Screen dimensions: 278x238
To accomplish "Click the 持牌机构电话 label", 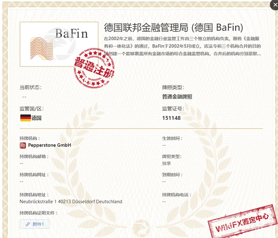I will (177, 195).
